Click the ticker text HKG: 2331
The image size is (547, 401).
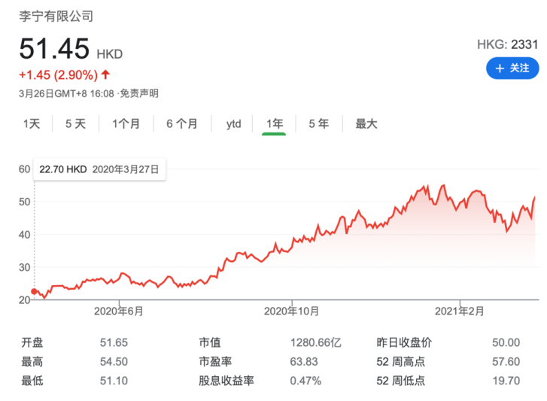pyautogui.click(x=508, y=44)
